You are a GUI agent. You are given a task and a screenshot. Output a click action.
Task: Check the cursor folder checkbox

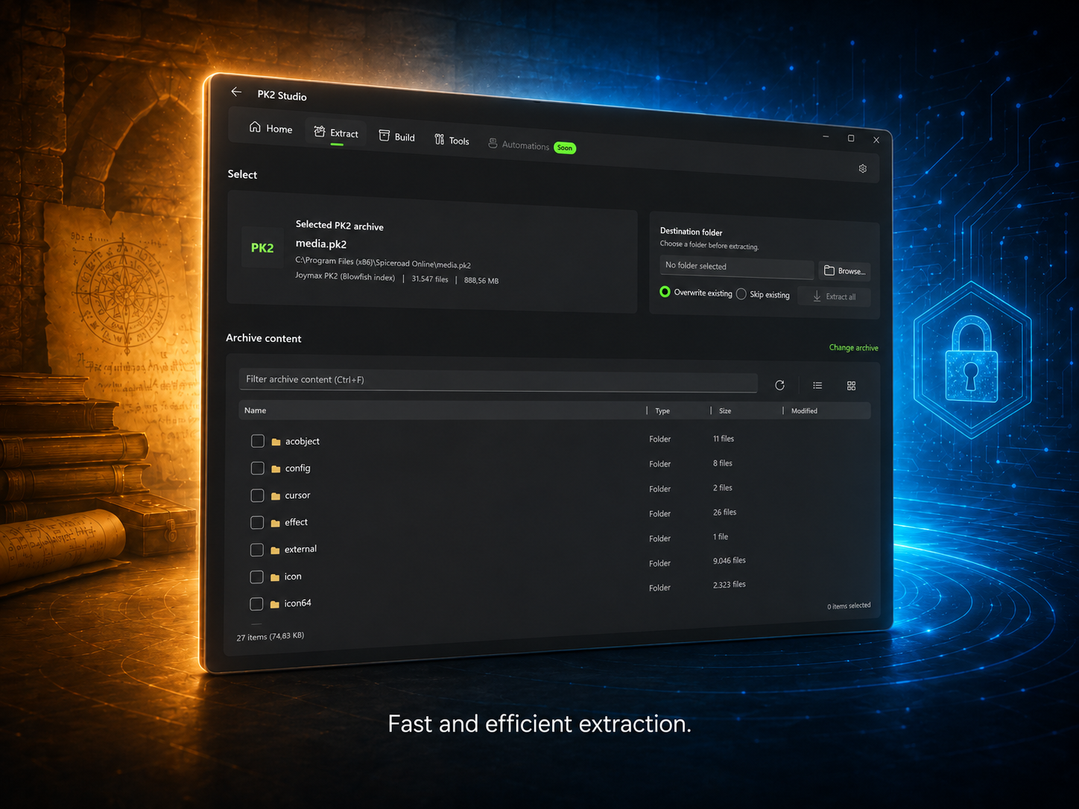point(257,495)
